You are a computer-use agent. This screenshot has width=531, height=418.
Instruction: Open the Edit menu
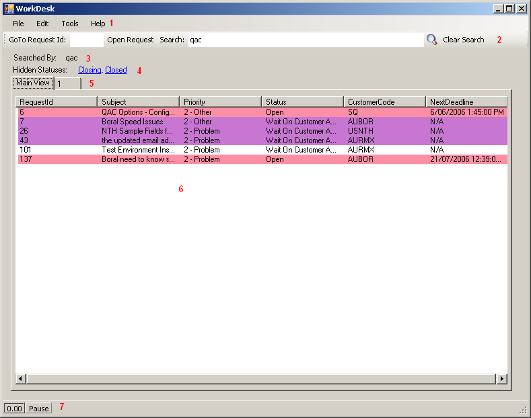click(42, 24)
